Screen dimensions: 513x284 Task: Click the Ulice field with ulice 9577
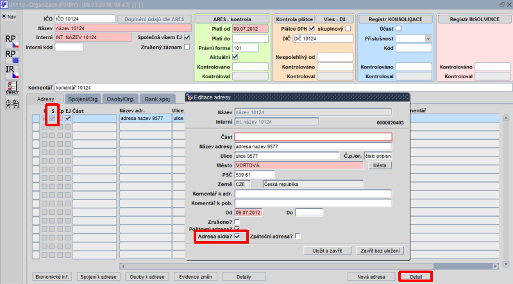[287, 156]
